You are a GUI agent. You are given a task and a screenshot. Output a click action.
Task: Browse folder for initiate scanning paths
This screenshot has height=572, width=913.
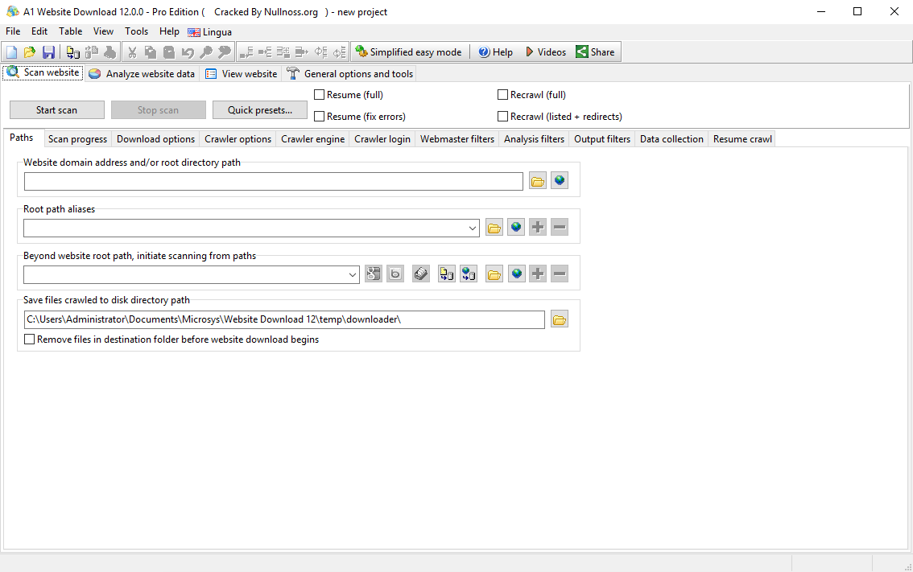pos(494,274)
